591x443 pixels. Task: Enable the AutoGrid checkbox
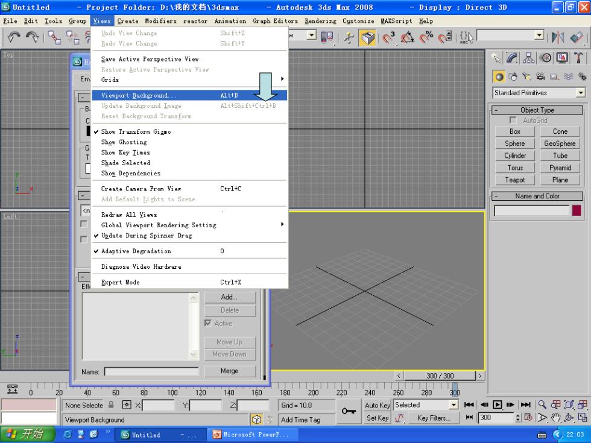(x=513, y=120)
